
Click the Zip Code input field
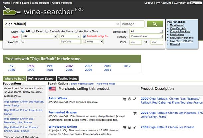click(x=70, y=42)
